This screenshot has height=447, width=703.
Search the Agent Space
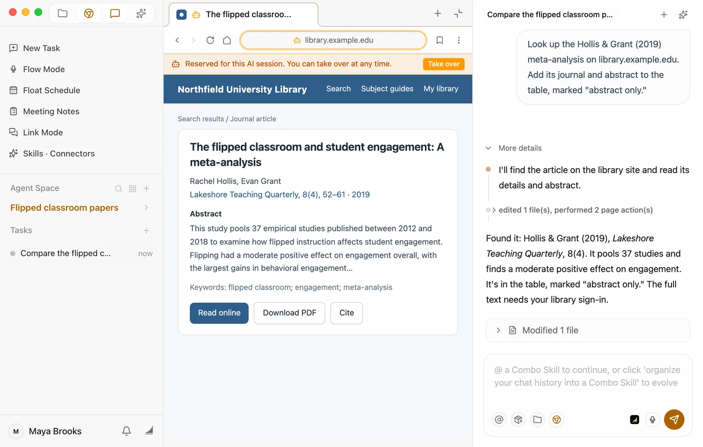pyautogui.click(x=119, y=188)
